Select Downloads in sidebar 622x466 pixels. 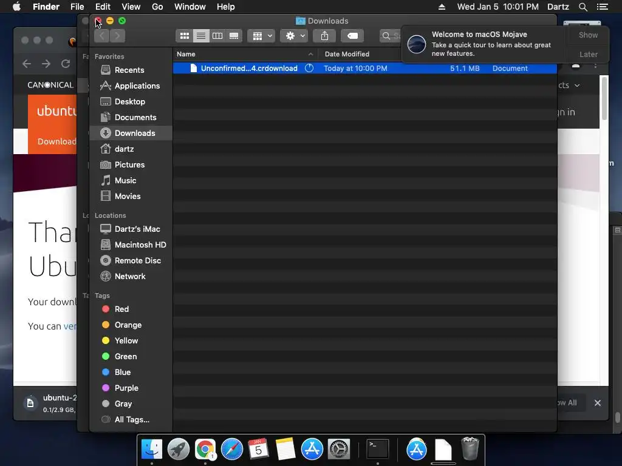tap(131, 133)
